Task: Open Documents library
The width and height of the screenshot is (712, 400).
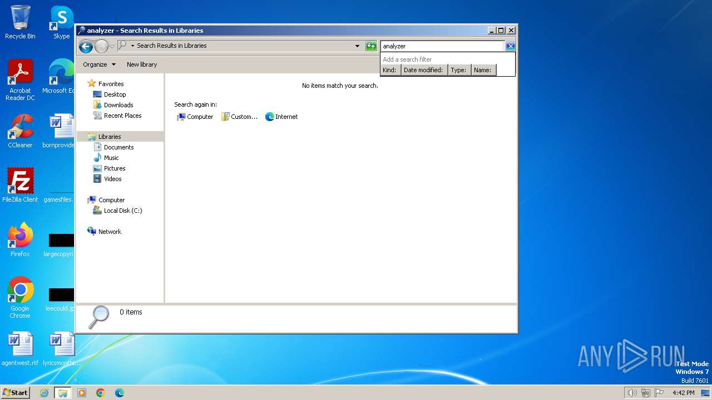Action: [118, 147]
